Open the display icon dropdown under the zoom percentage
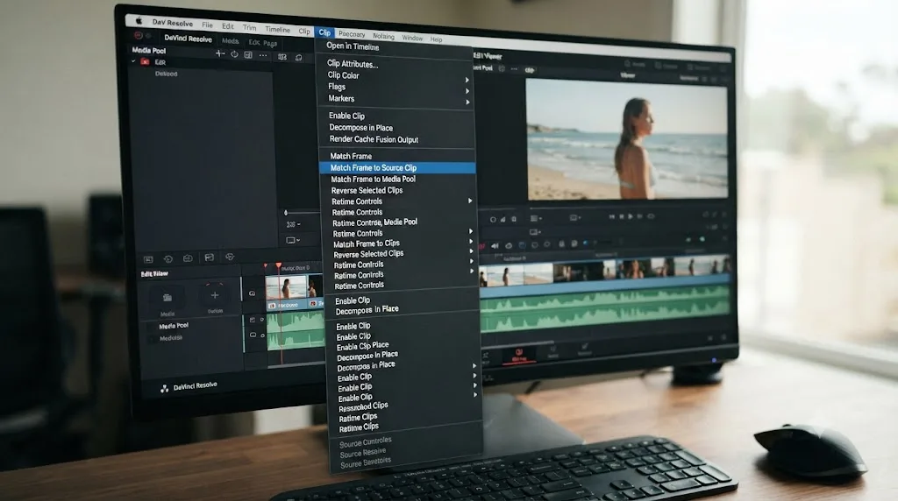Screen dimensions: 898x501 (293, 240)
